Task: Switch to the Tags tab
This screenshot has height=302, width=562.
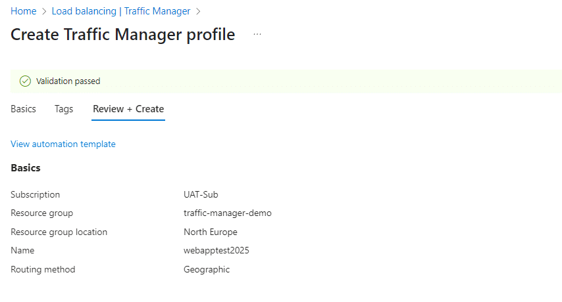Action: point(64,109)
